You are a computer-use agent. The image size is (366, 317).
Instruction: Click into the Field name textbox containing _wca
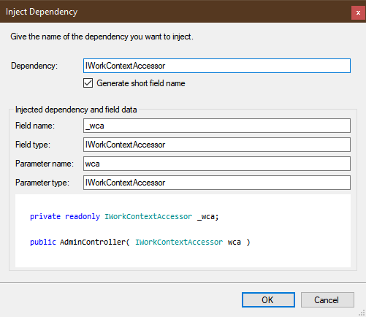click(217, 126)
